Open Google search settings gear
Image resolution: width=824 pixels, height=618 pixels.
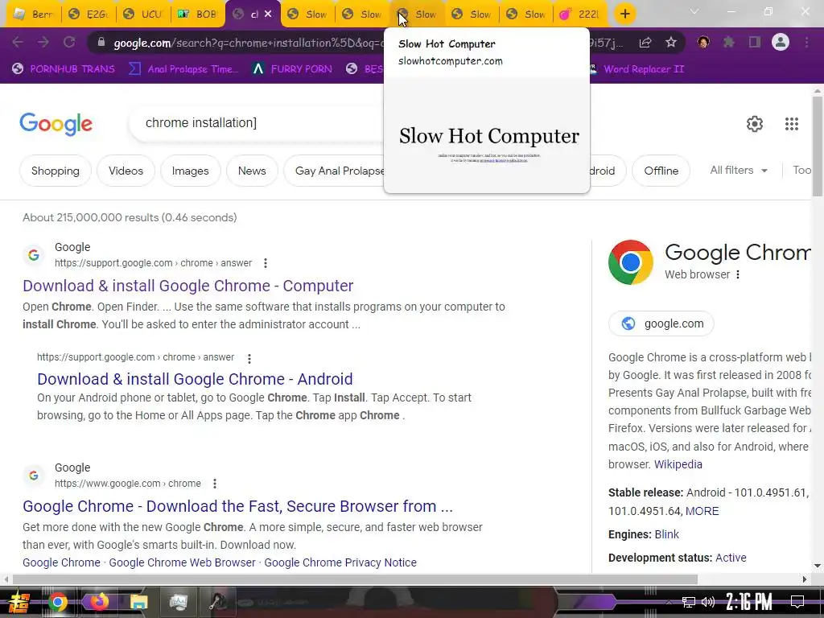click(755, 123)
